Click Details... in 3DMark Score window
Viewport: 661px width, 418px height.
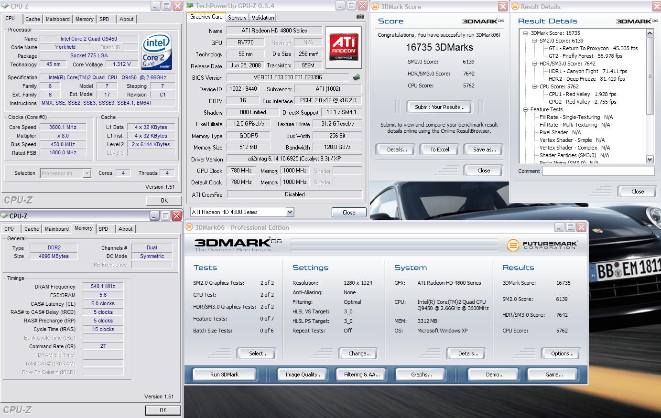click(397, 150)
